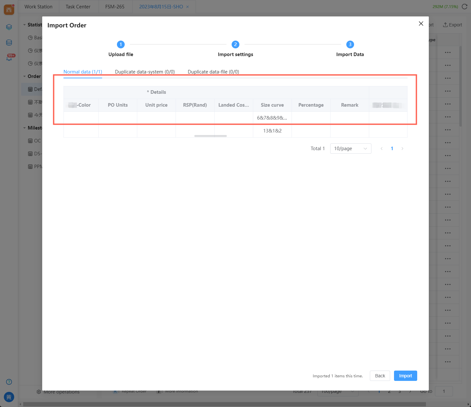Click the user avatar at bottom left
The height and width of the screenshot is (407, 471).
(9, 397)
